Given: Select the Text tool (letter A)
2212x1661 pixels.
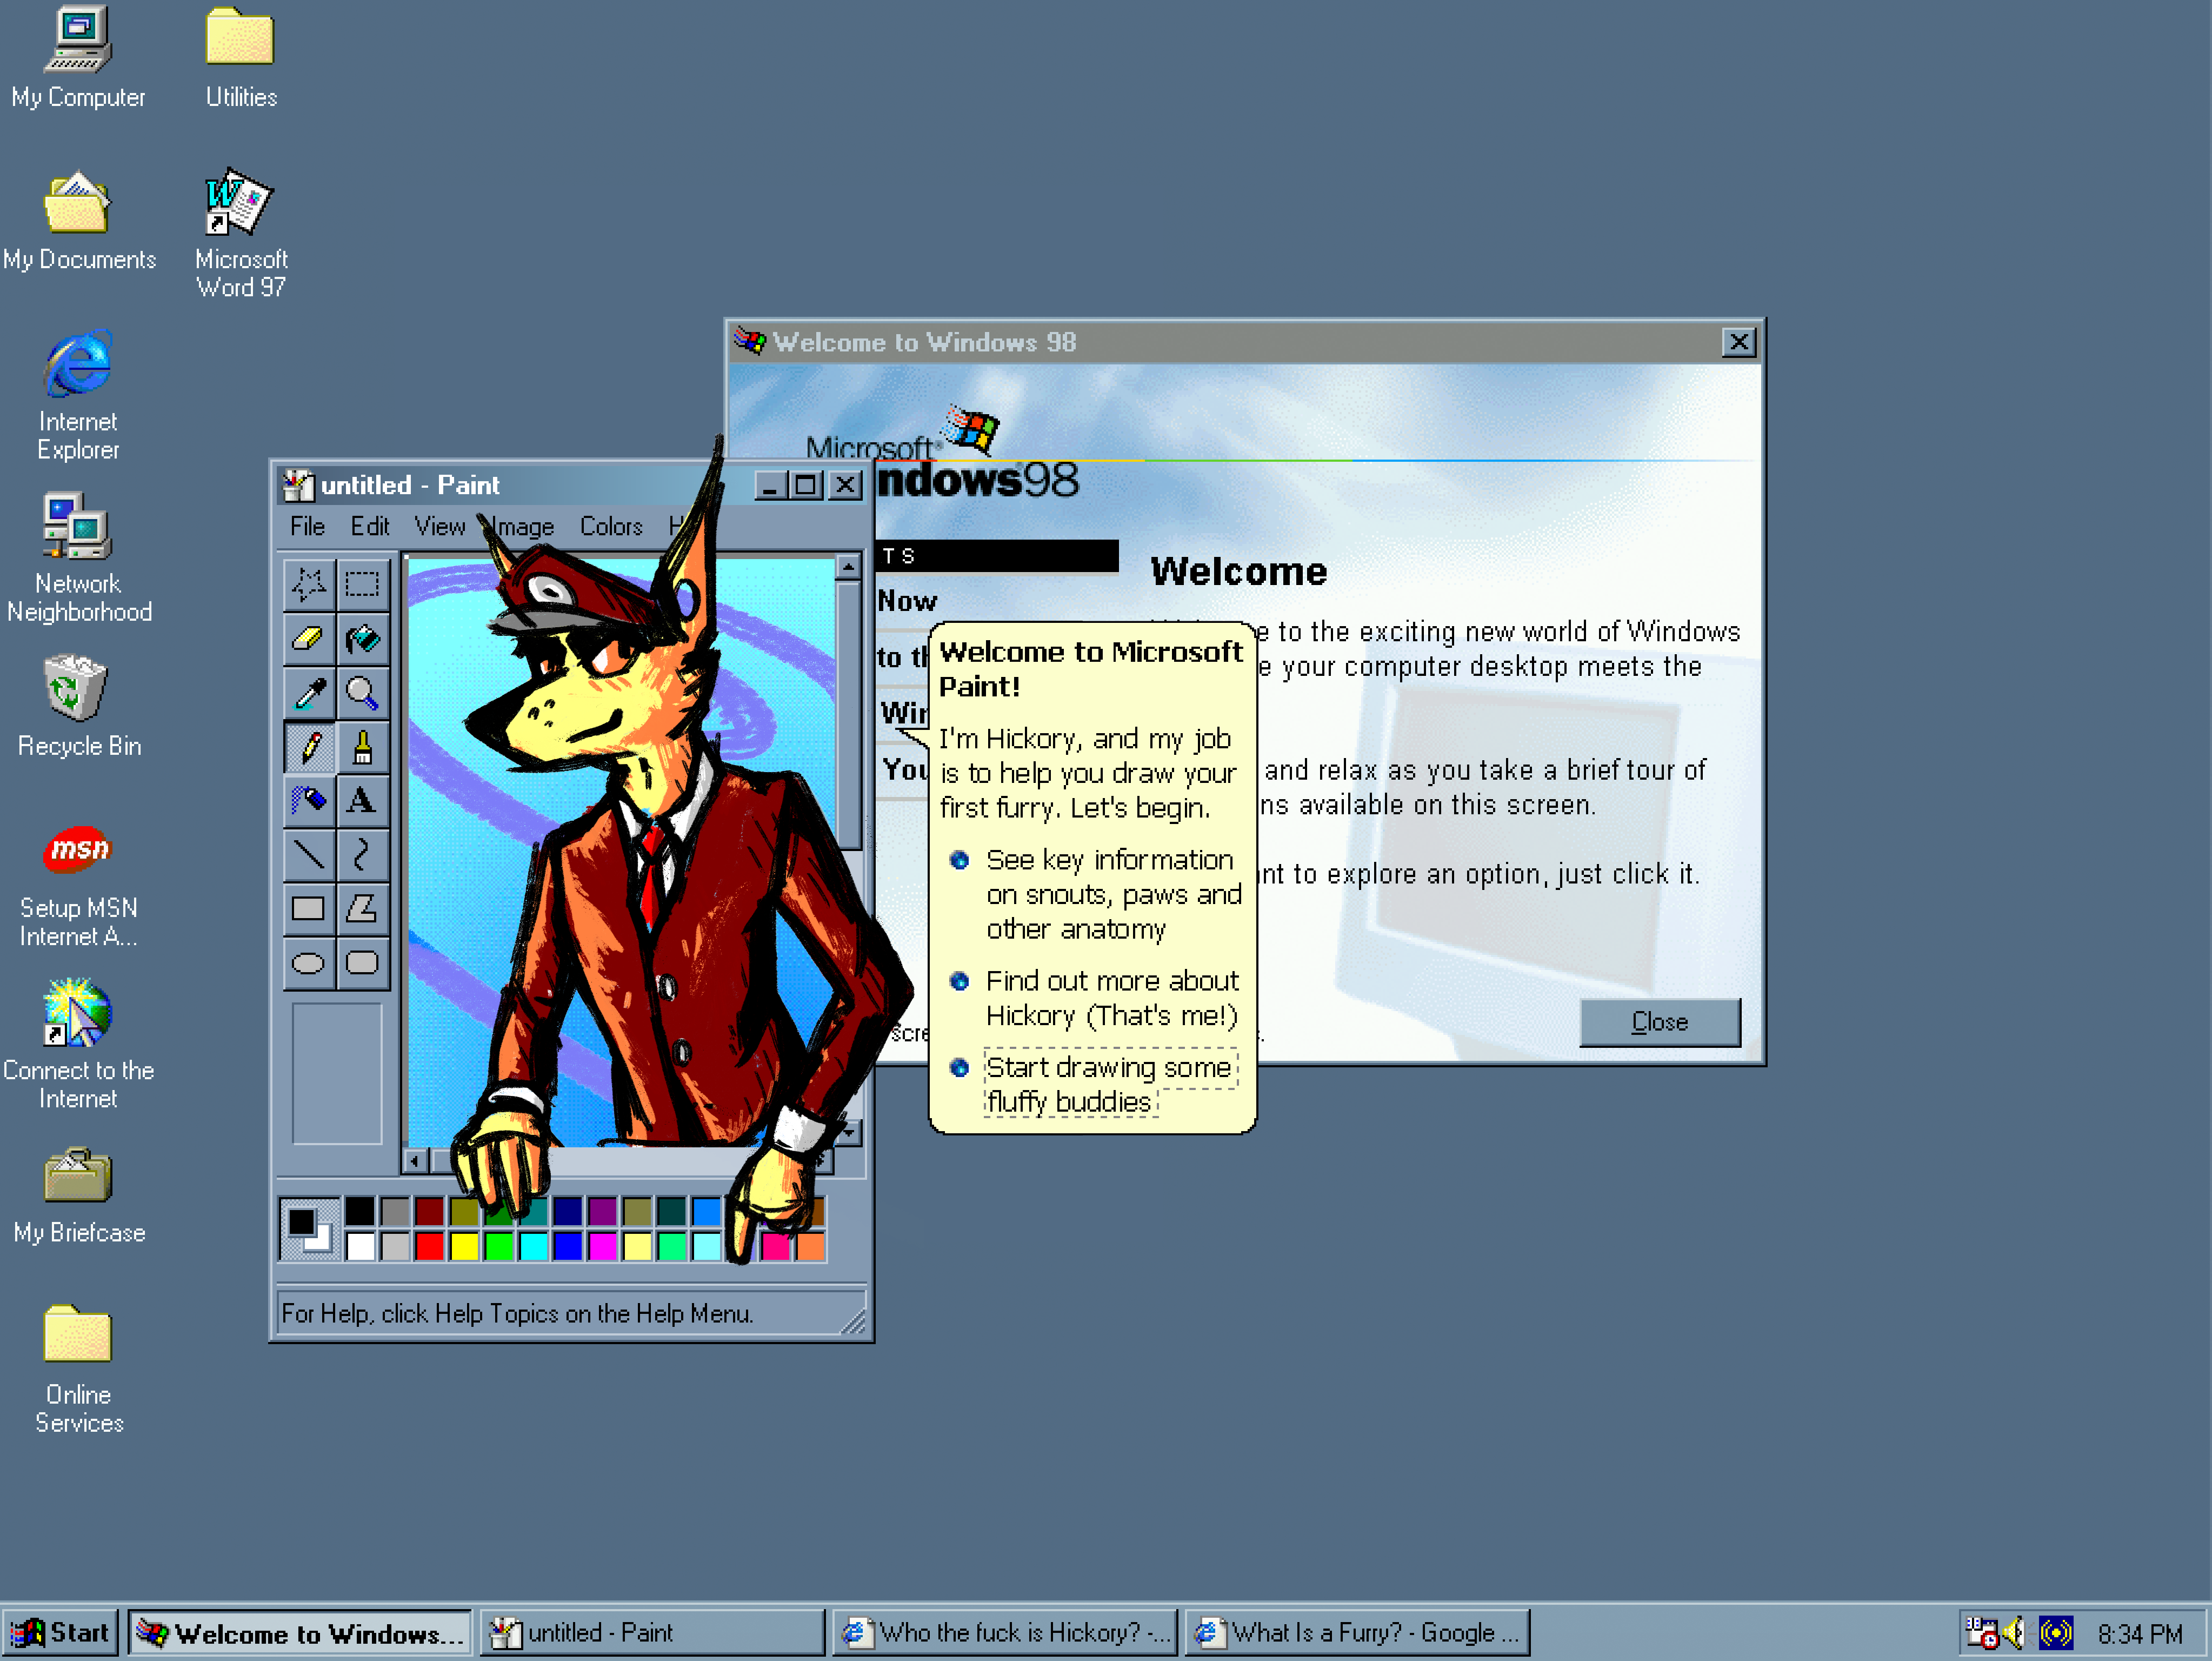Looking at the screenshot, I should 362,800.
